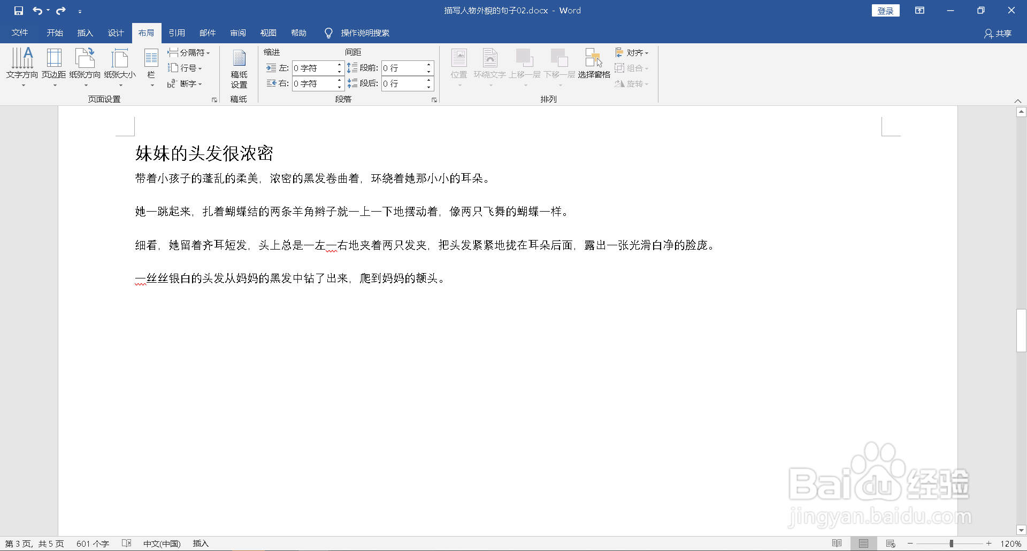Collapse the ribbon with the chevron
The height and width of the screenshot is (551, 1027).
tap(1018, 100)
